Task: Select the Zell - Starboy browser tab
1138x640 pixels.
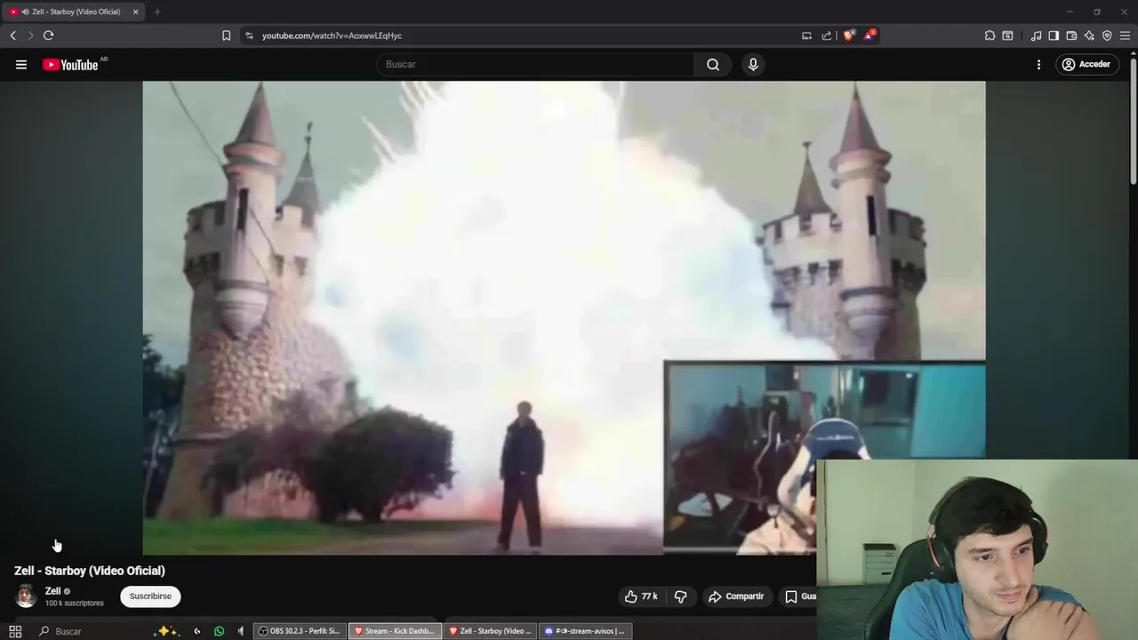Action: pyautogui.click(x=74, y=12)
